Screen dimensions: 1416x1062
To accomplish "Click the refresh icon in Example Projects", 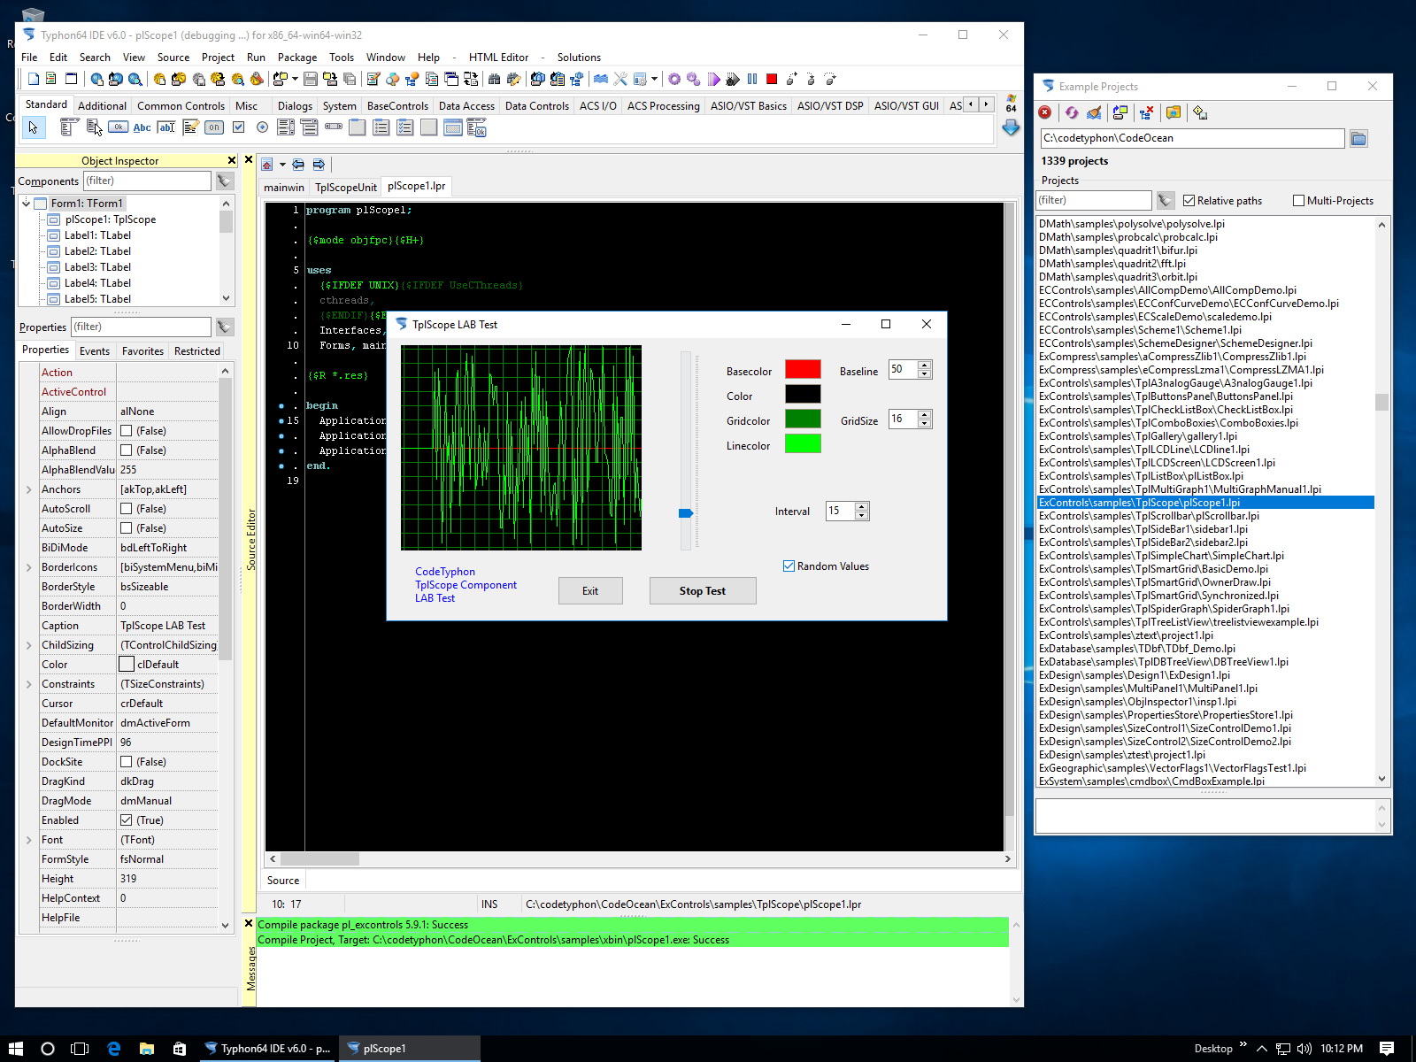I will pos(1072,112).
